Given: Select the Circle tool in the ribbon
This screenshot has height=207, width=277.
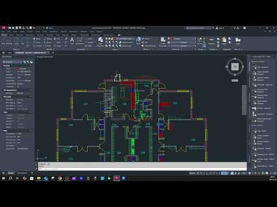Looking at the screenshot, I should 16,41.
